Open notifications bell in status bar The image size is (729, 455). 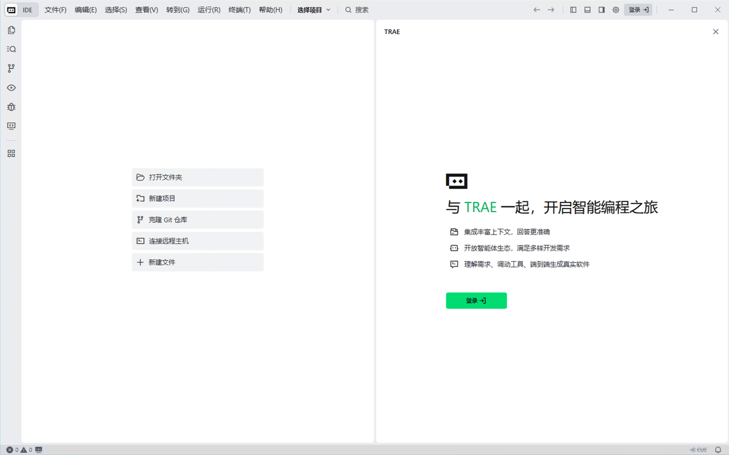click(x=718, y=450)
